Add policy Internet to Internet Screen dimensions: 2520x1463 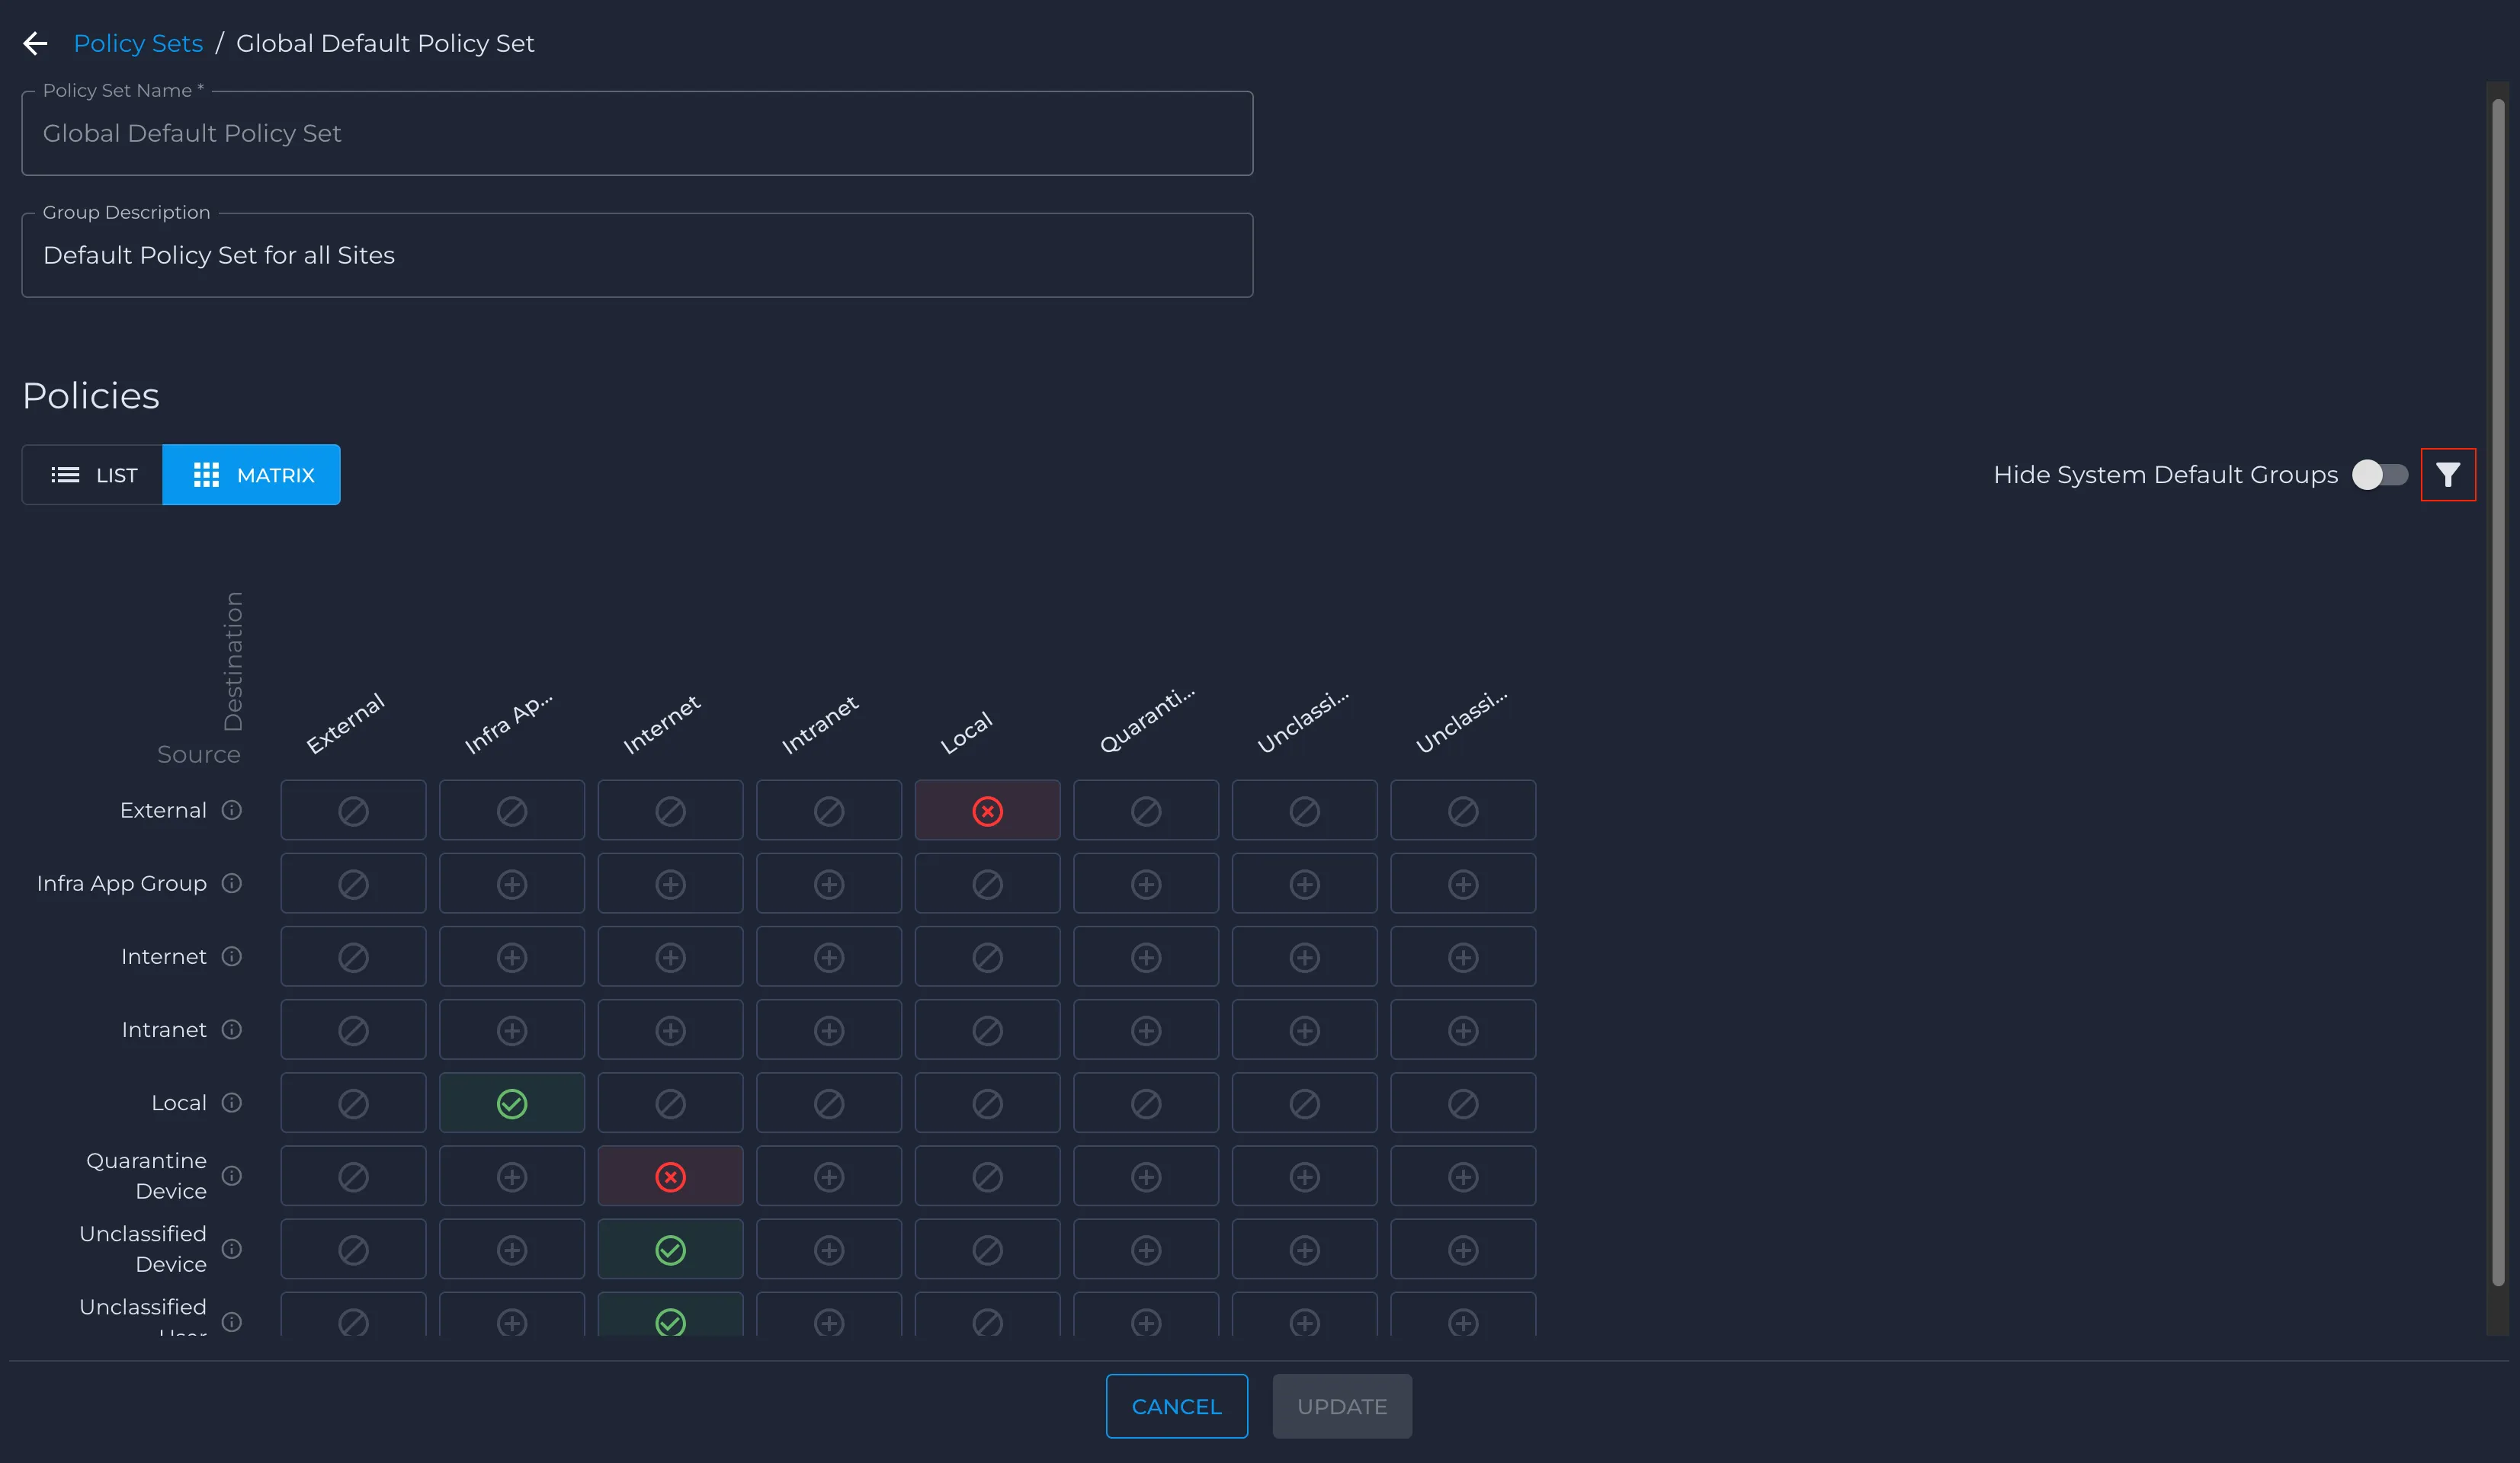670,957
